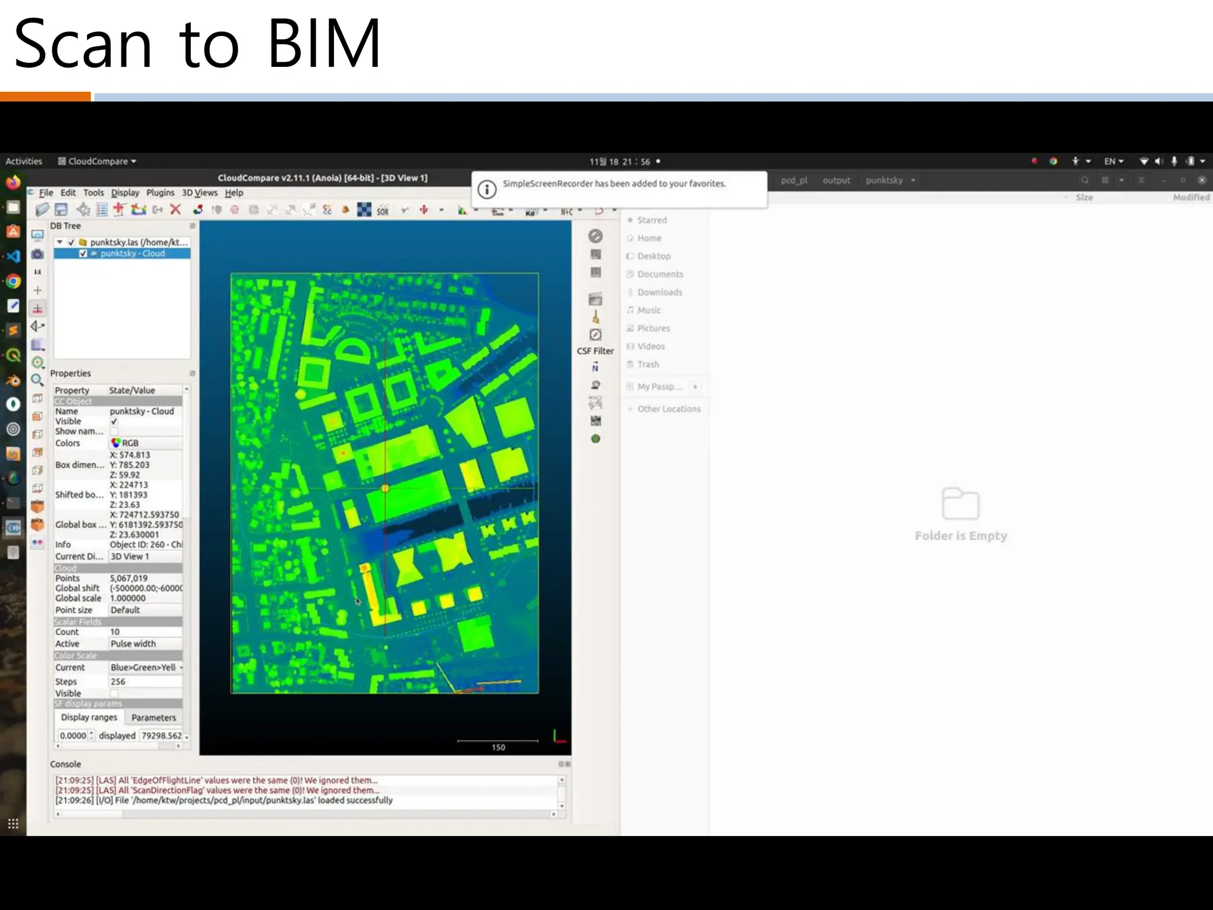This screenshot has height=910, width=1213.
Task: Go to Home in Files sidebar
Action: click(x=649, y=238)
